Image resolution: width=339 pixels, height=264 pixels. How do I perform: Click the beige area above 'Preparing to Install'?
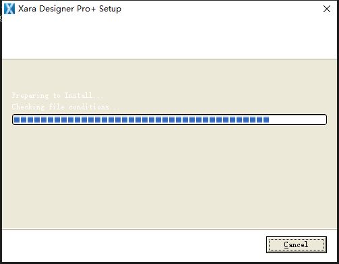pyautogui.click(x=169, y=76)
